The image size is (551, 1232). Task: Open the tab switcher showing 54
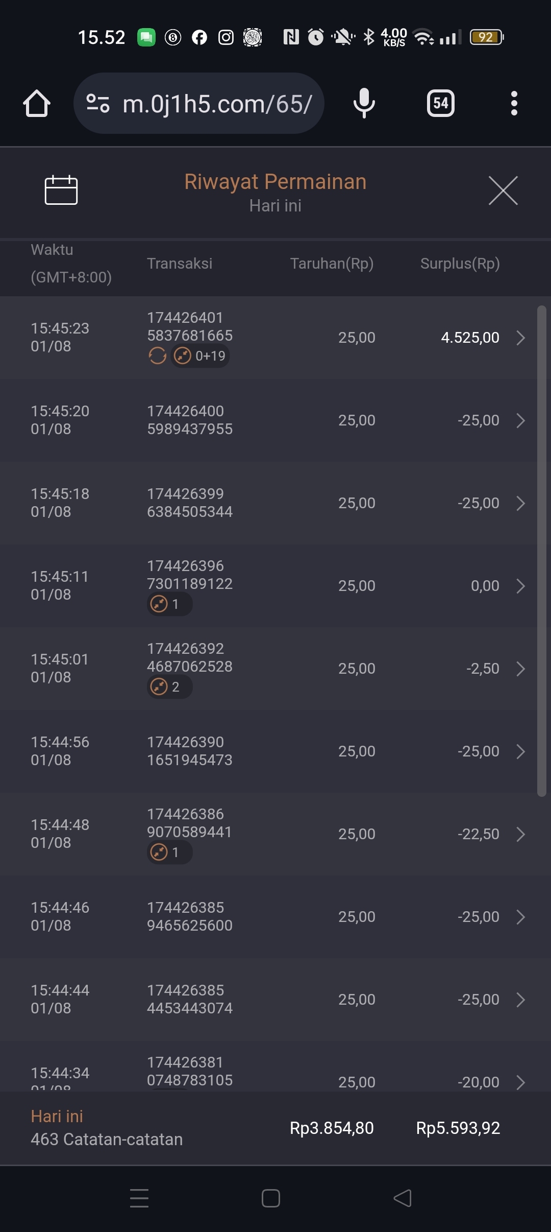440,103
